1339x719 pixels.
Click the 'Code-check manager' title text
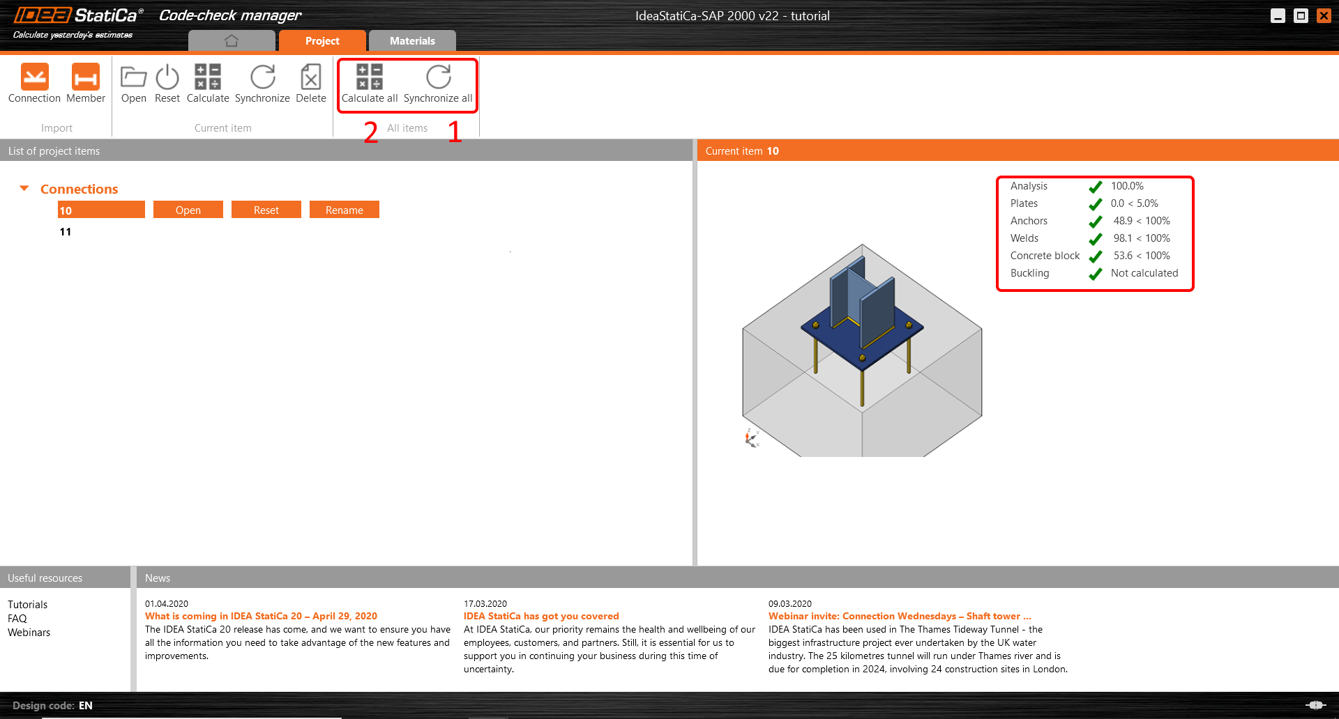pos(230,15)
